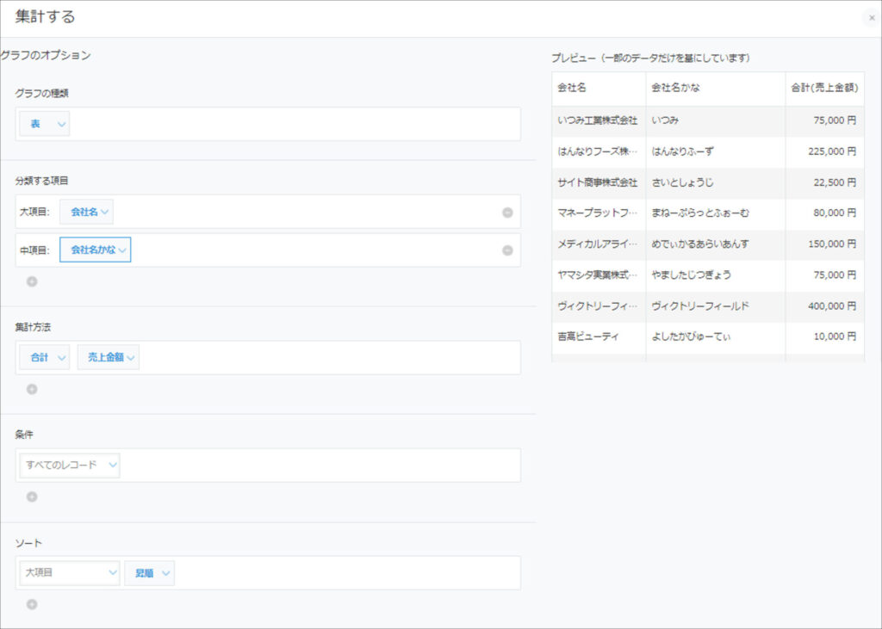Select the はんなりフーズ株… company cell

(599, 151)
